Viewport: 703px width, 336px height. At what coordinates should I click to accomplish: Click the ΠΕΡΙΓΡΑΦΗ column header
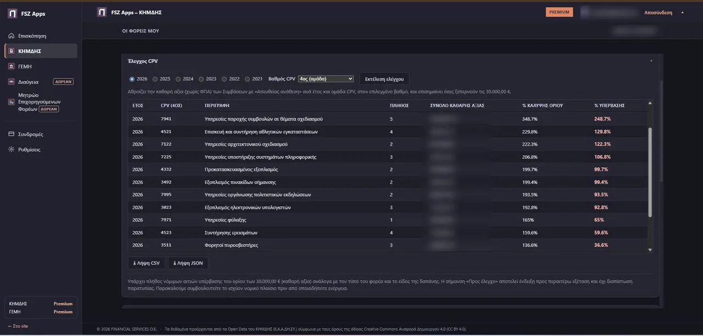(x=217, y=105)
